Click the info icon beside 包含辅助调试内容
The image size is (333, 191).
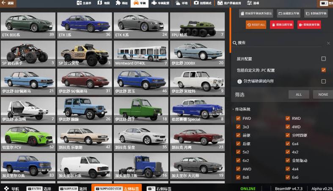point(239,81)
